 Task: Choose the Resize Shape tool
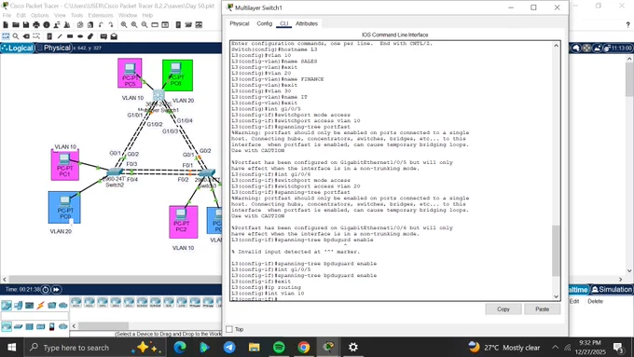click(x=36, y=36)
